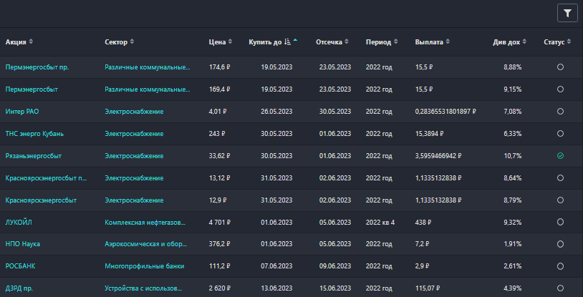Open the ДЗРД пр. stock link
The image size is (583, 297).
coord(19,288)
